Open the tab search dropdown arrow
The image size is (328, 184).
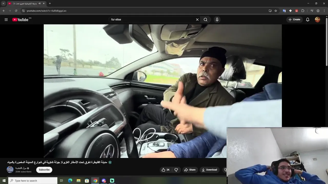pyautogui.click(x=3, y=3)
